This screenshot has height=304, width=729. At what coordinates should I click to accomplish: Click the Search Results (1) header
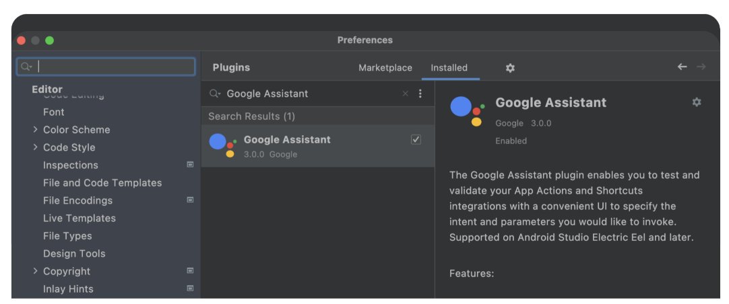(251, 116)
